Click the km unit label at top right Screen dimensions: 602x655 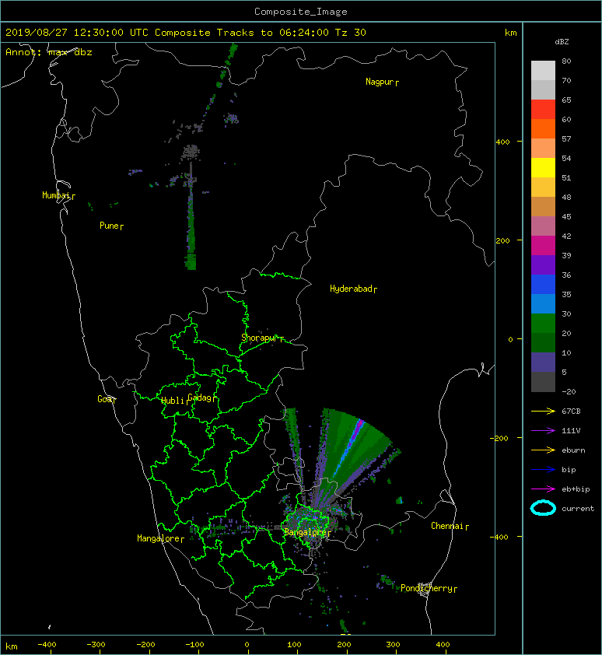(510, 33)
